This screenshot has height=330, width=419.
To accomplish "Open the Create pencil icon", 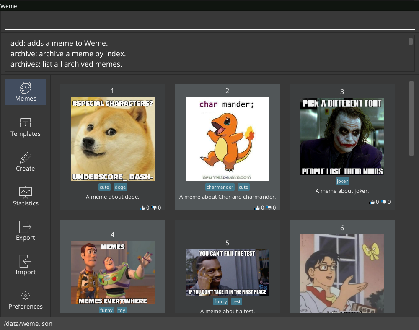I will tap(26, 158).
